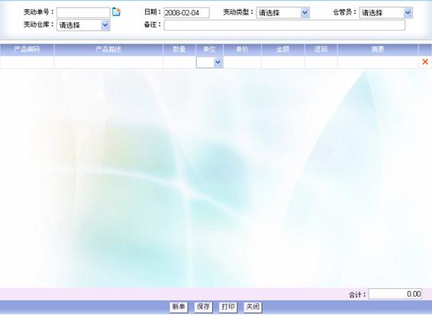Screen dimensions: 432x315
Task: Open the 变动仓库 selection dropdown
Action: click(83, 25)
